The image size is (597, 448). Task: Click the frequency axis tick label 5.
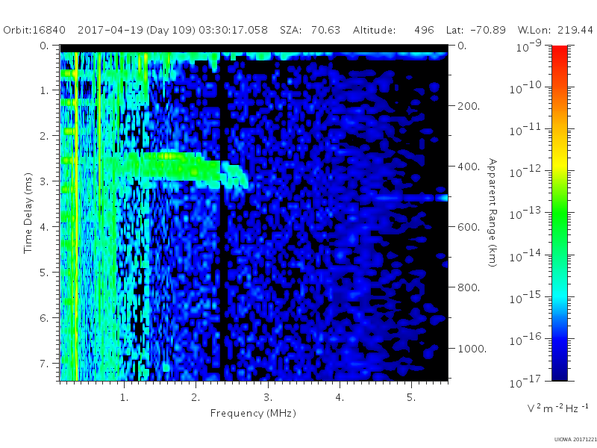click(411, 397)
